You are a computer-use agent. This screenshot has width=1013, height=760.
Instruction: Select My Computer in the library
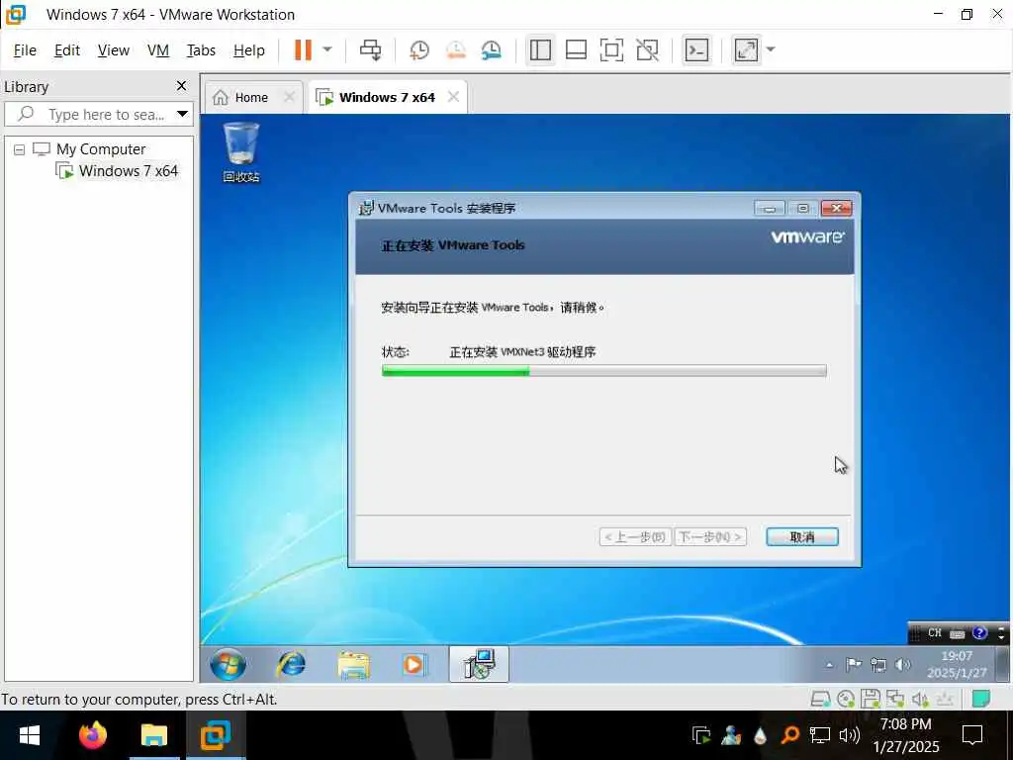101,149
